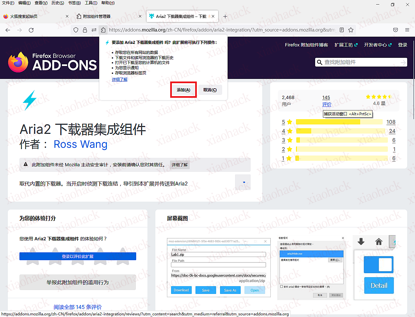
Task: Click the 108 five-star count
Action: (x=391, y=122)
